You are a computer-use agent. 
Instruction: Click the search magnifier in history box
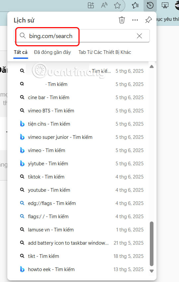pyautogui.click(x=23, y=36)
